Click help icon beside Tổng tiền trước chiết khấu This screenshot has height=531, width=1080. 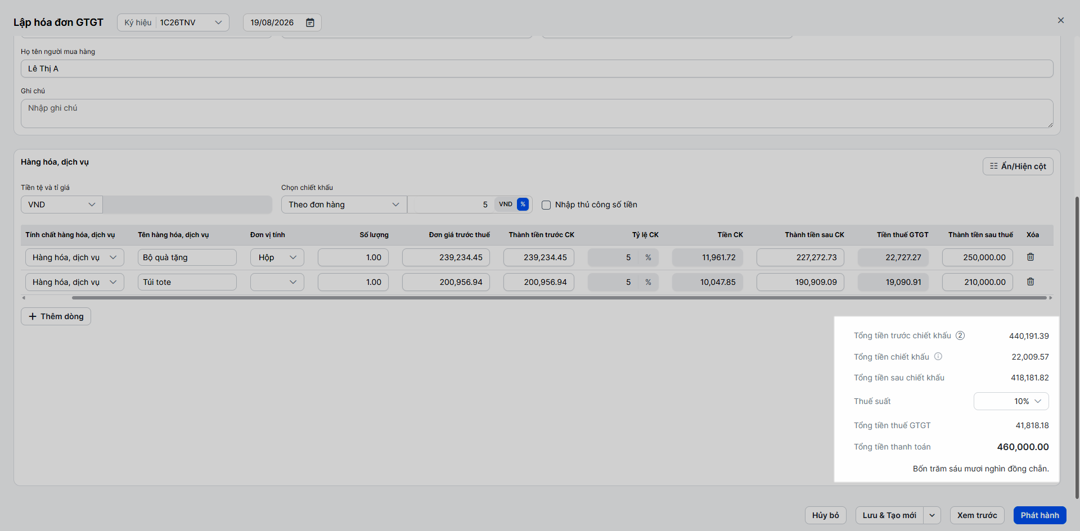coord(960,335)
